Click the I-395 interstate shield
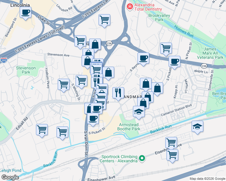 coord(4,60)
